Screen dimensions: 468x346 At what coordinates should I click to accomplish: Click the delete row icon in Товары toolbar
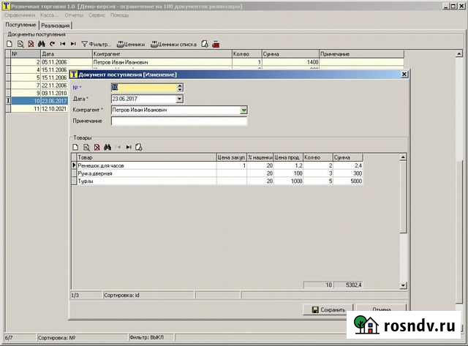click(97, 147)
